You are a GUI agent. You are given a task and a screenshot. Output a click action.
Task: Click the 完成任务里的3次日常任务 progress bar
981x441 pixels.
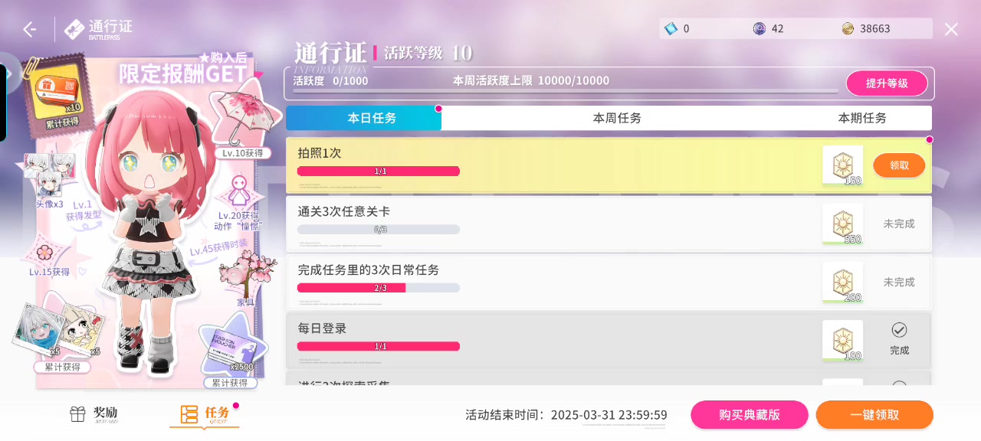(379, 288)
